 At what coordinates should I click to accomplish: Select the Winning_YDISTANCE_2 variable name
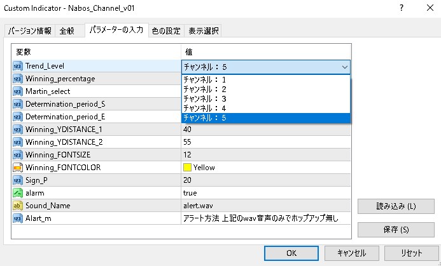pyautogui.click(x=64, y=142)
